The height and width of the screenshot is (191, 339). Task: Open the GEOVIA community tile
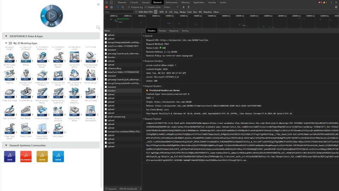[42, 156]
